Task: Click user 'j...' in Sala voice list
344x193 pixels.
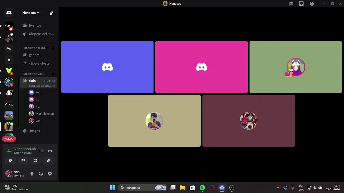Action: (x=38, y=99)
